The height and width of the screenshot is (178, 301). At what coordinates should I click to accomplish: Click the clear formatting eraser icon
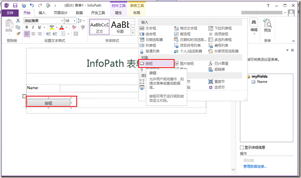(74, 27)
